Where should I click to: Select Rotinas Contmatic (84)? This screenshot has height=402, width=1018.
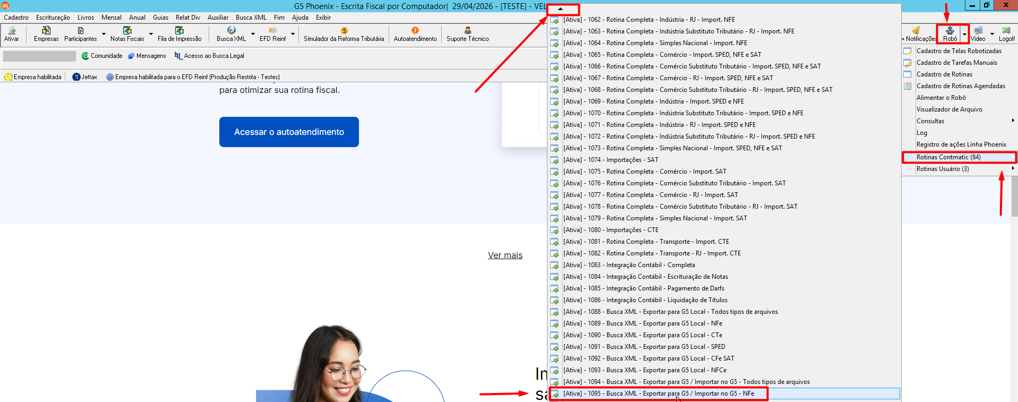(x=959, y=157)
